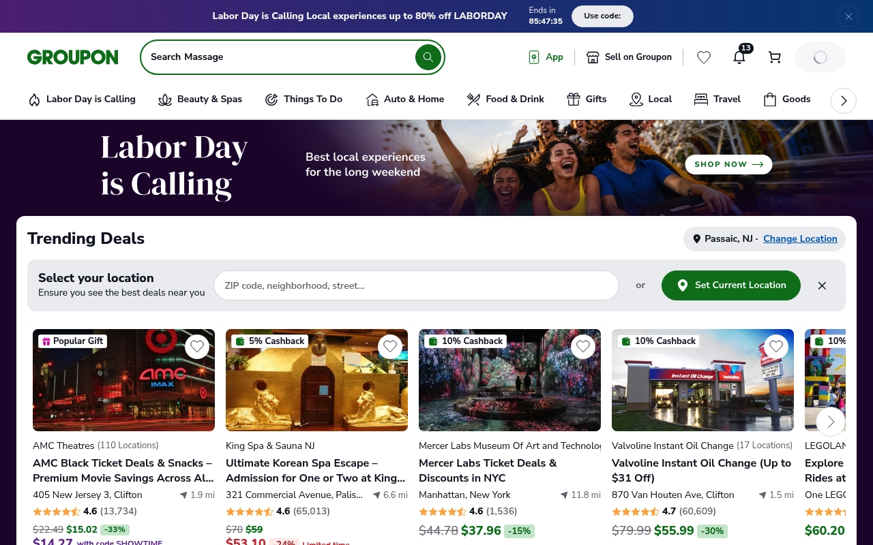
Task: Click the Popular Gift badge
Action: click(x=72, y=341)
